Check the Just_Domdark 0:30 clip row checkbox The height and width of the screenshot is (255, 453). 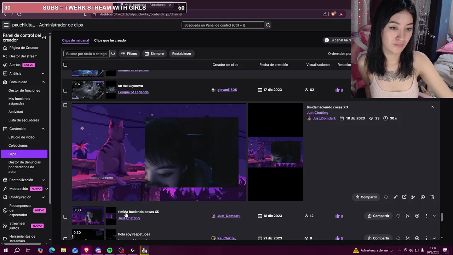65,217
